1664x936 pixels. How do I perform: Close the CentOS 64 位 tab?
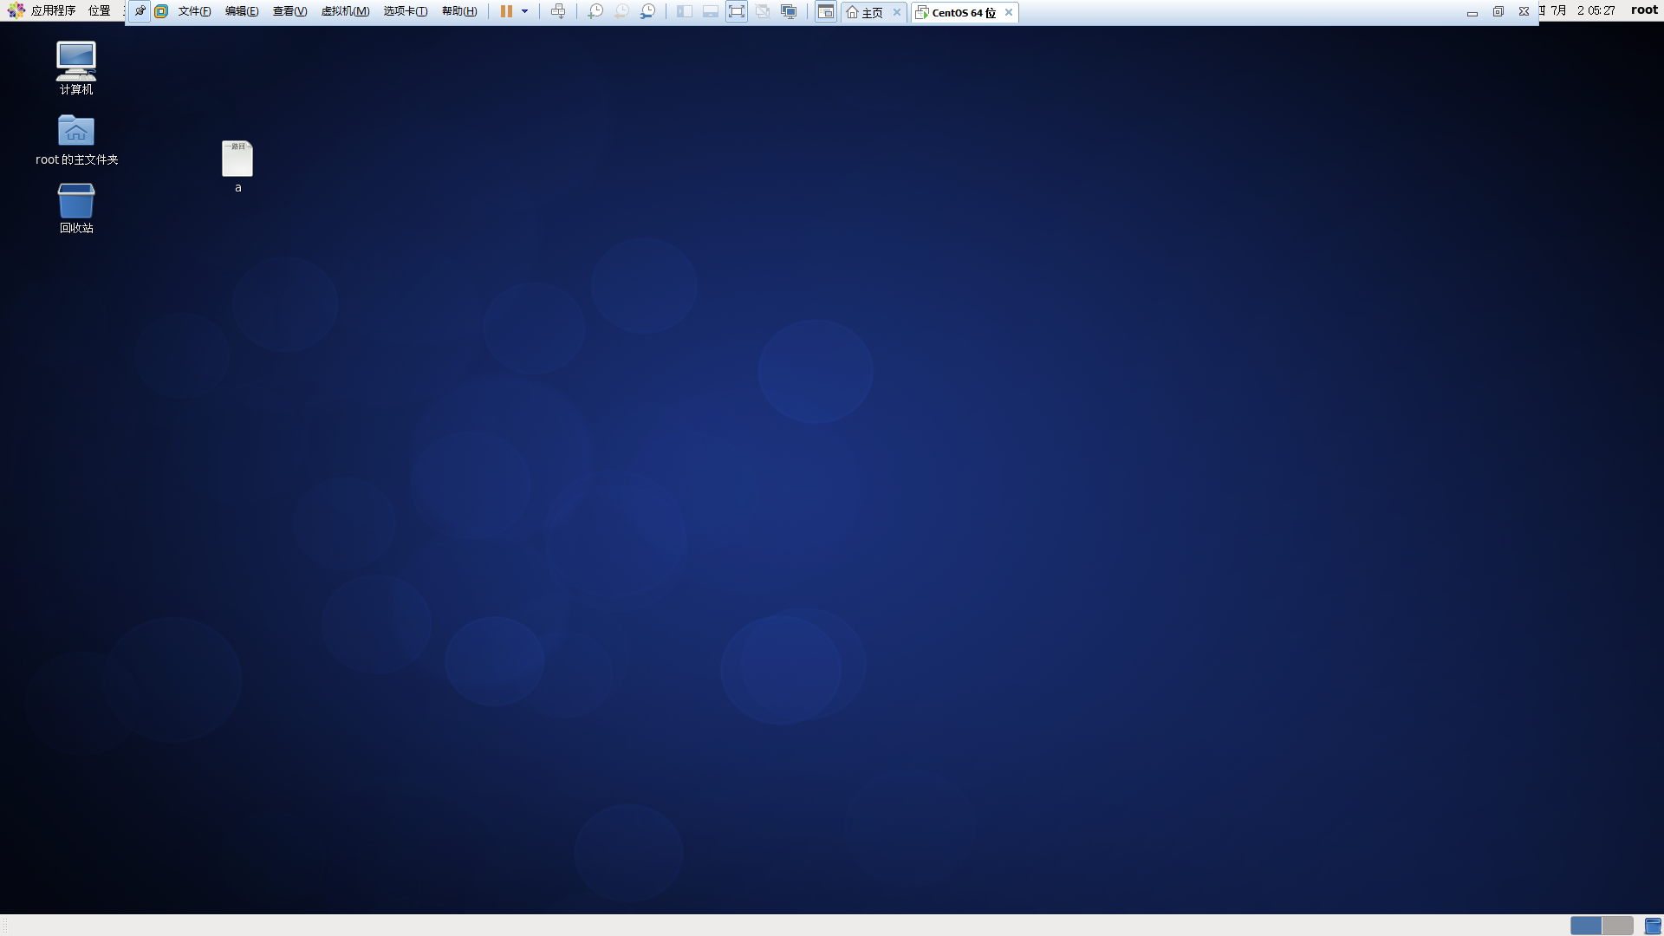1009,12
